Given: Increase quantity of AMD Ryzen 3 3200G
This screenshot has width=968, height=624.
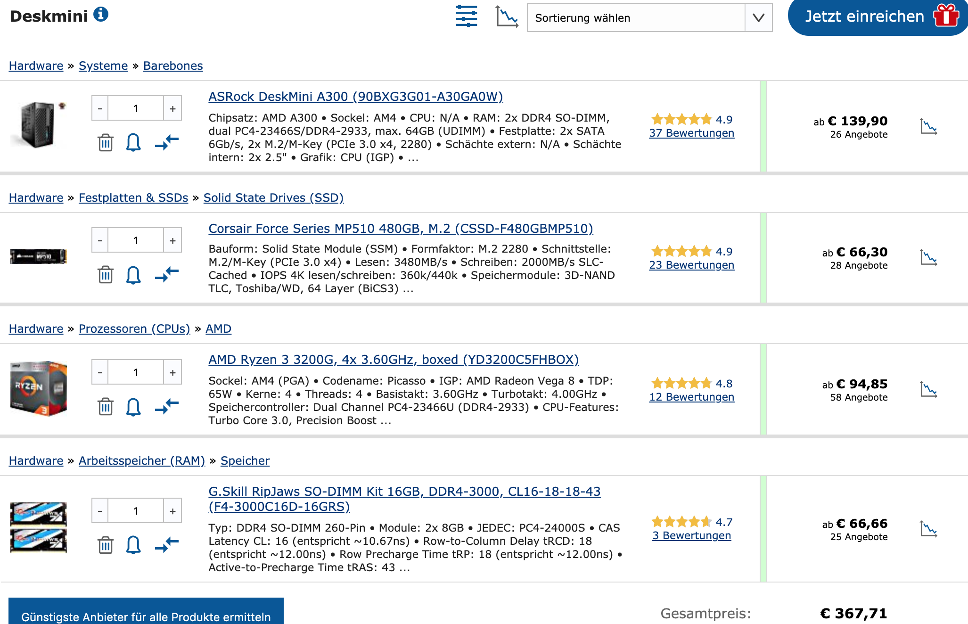Looking at the screenshot, I should pyautogui.click(x=172, y=373).
